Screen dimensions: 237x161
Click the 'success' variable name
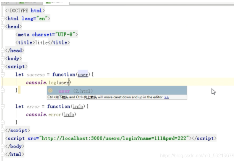click(36, 75)
